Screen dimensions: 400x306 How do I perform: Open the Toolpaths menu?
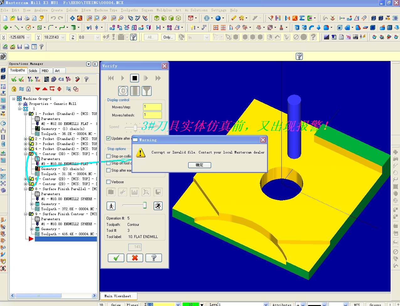tap(129, 10)
